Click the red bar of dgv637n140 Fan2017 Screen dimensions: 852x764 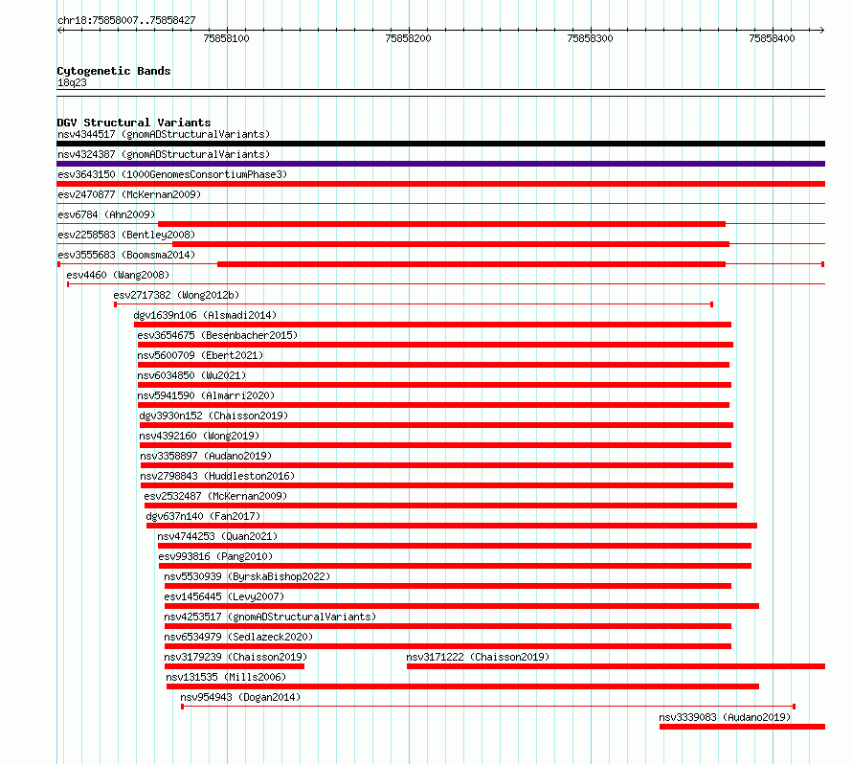[452, 526]
